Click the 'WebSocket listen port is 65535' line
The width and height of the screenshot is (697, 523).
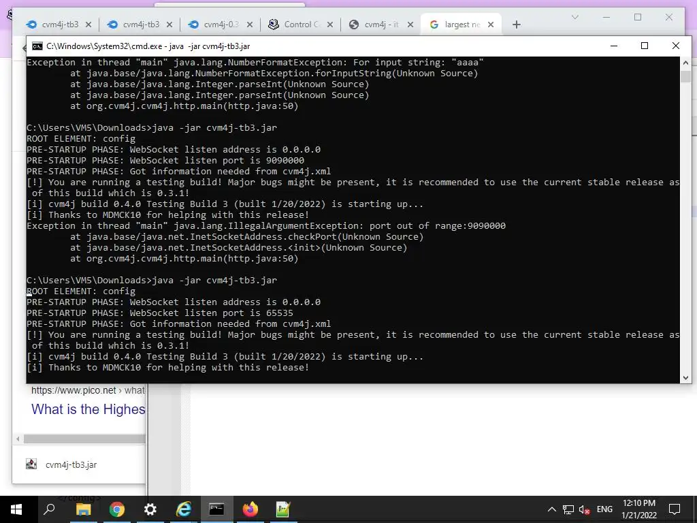pos(160,313)
